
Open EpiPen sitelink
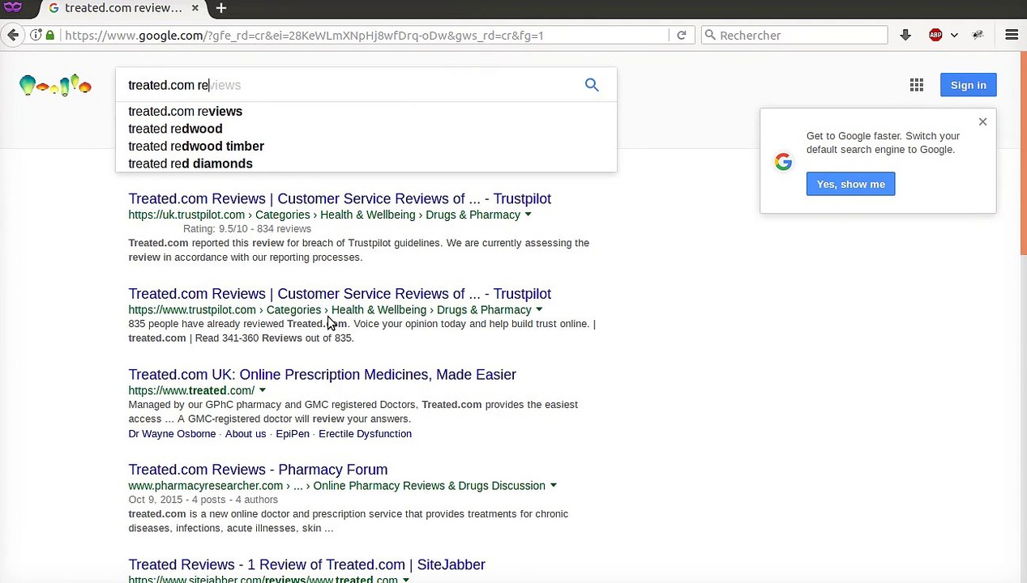pyautogui.click(x=293, y=434)
